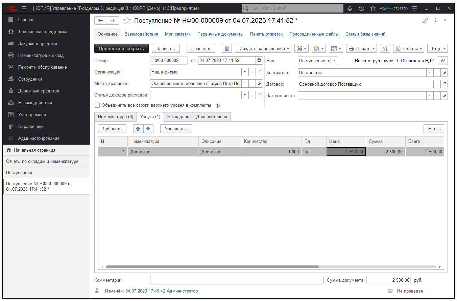457x301 pixels.
Task: Click the calendar icon beside date field
Action: tap(259, 61)
